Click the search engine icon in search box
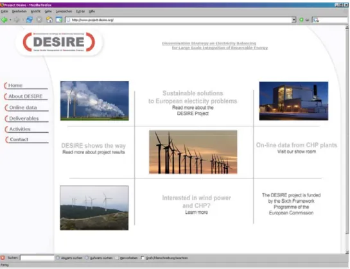350x269 pixels. pyautogui.click(x=316, y=20)
